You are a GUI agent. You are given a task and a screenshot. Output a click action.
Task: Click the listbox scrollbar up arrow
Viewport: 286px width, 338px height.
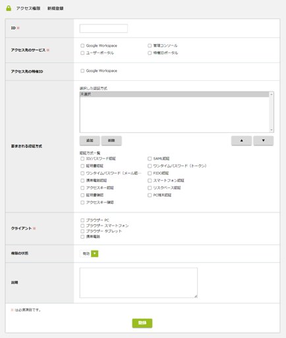pos(272,94)
